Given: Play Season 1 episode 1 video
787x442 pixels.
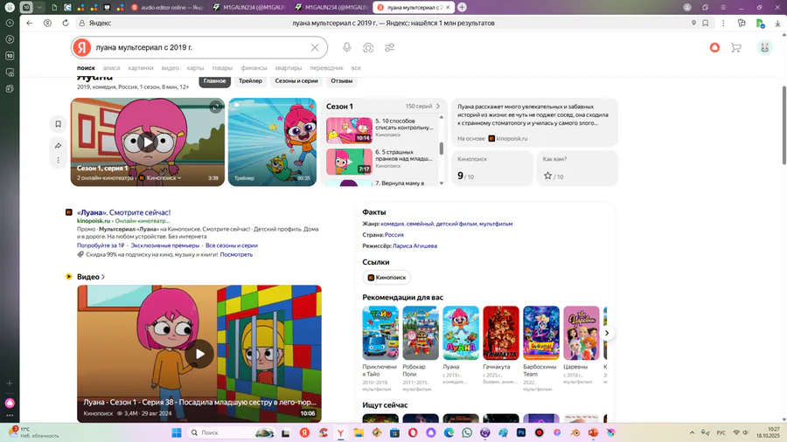Looking at the screenshot, I should pos(148,142).
